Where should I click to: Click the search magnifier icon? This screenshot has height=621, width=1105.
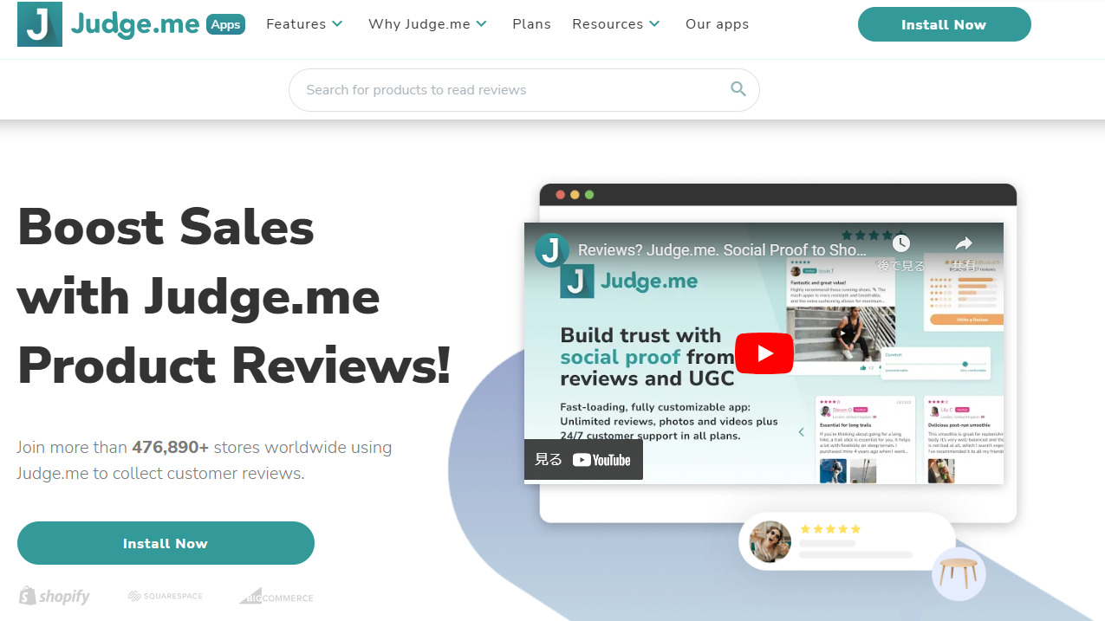pyautogui.click(x=738, y=89)
